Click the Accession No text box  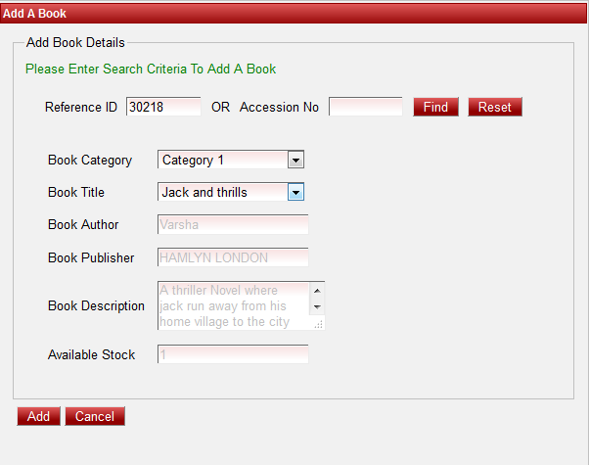[365, 107]
